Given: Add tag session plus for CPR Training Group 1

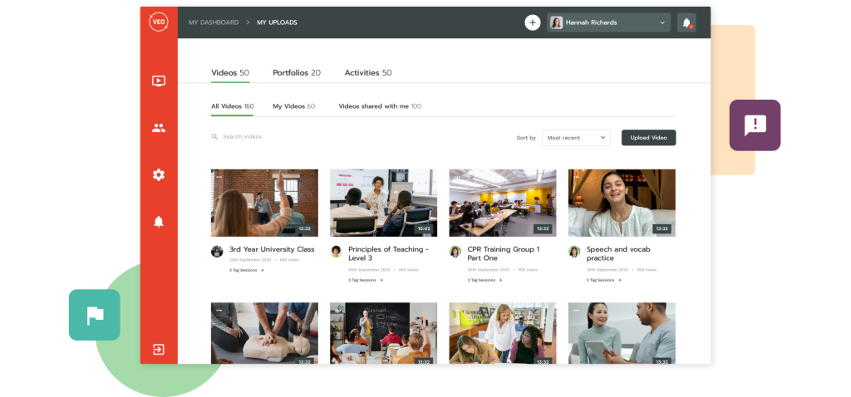Looking at the screenshot, I should [x=500, y=281].
